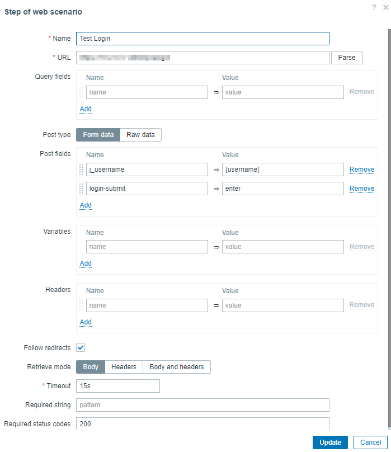This screenshot has height=452, width=391.
Task: Switch retrieve mode to Headers
Action: point(124,367)
